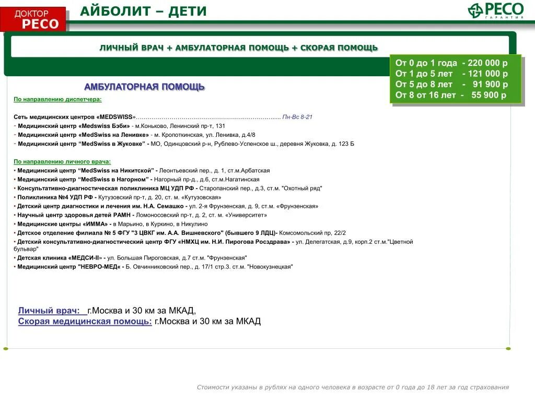Image resolution: width=535 pixels, height=401 pixels.
Task: Open the По направлению диспетчера link
Action: (57, 99)
